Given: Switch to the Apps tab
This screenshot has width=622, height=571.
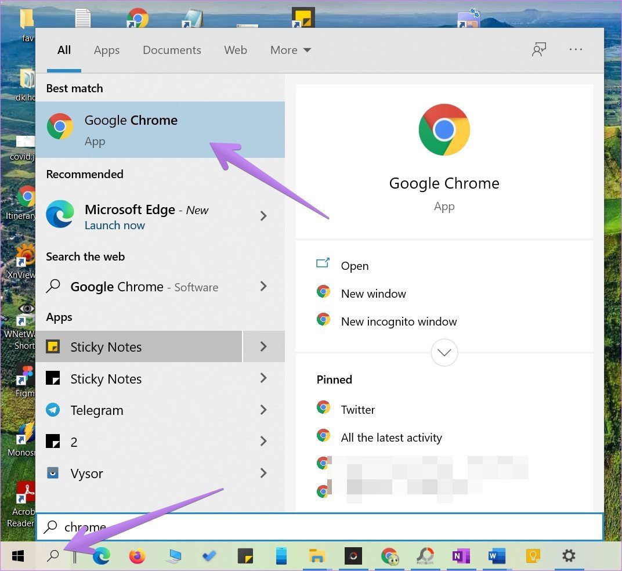Looking at the screenshot, I should point(107,50).
